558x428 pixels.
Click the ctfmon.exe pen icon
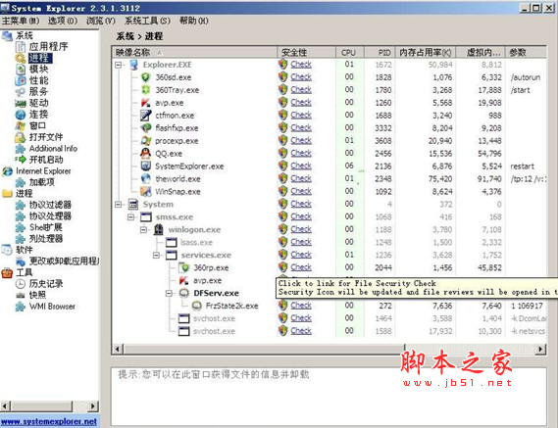[145, 116]
